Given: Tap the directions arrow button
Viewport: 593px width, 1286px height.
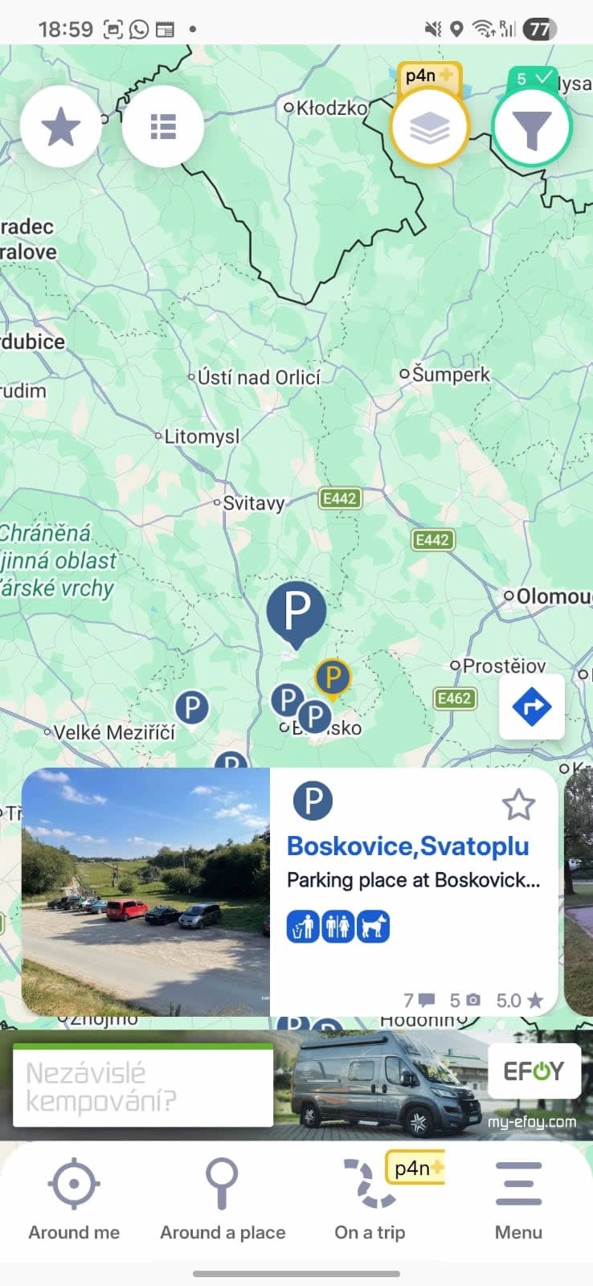Looking at the screenshot, I should pos(531,707).
